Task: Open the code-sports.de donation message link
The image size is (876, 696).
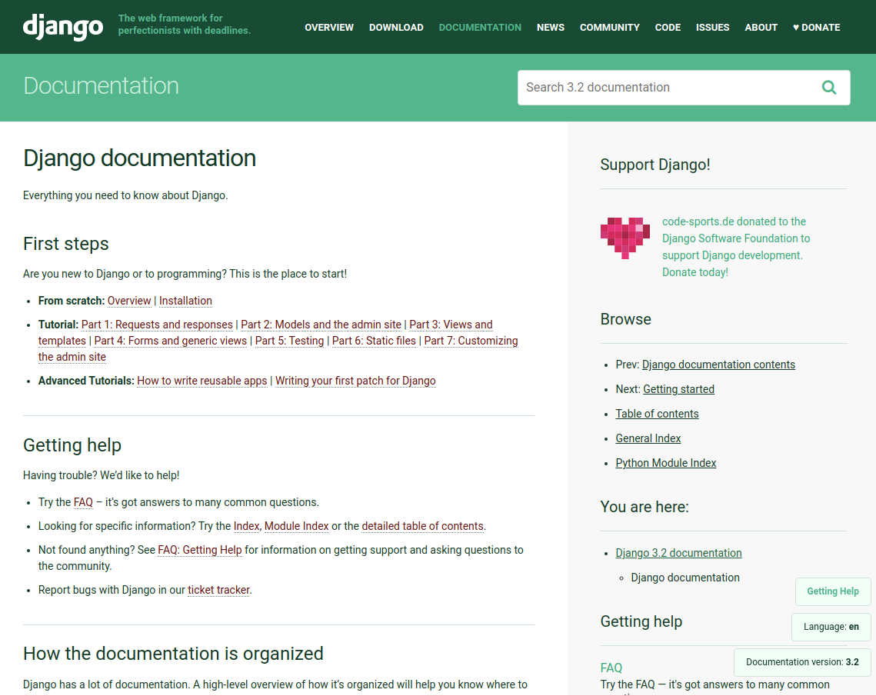Action: (x=735, y=246)
